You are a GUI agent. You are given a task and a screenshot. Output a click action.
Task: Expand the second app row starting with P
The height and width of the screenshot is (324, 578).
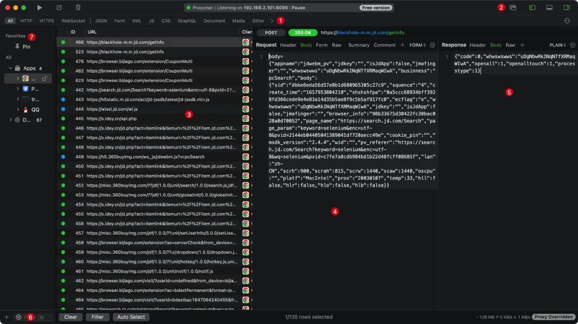point(17,89)
